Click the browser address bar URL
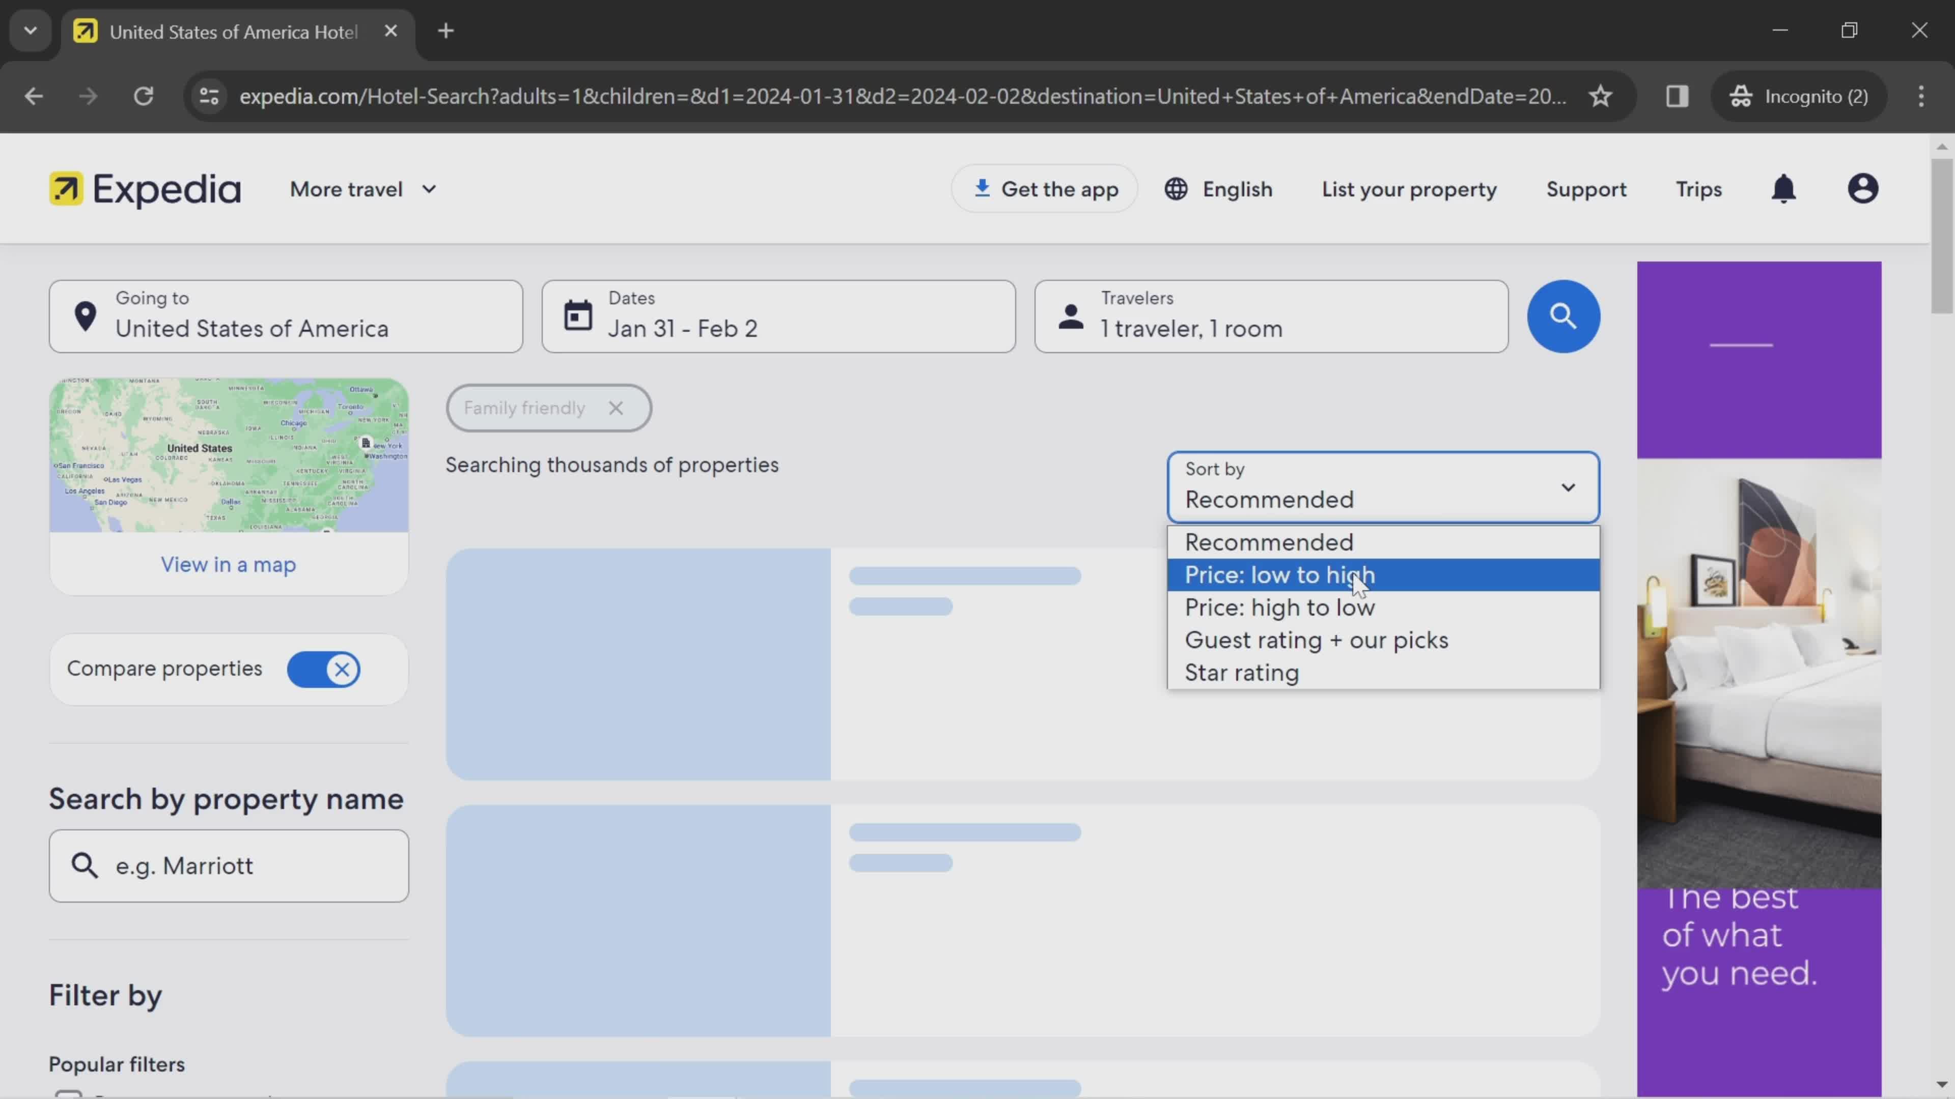This screenshot has width=1955, height=1099. pyautogui.click(x=902, y=96)
